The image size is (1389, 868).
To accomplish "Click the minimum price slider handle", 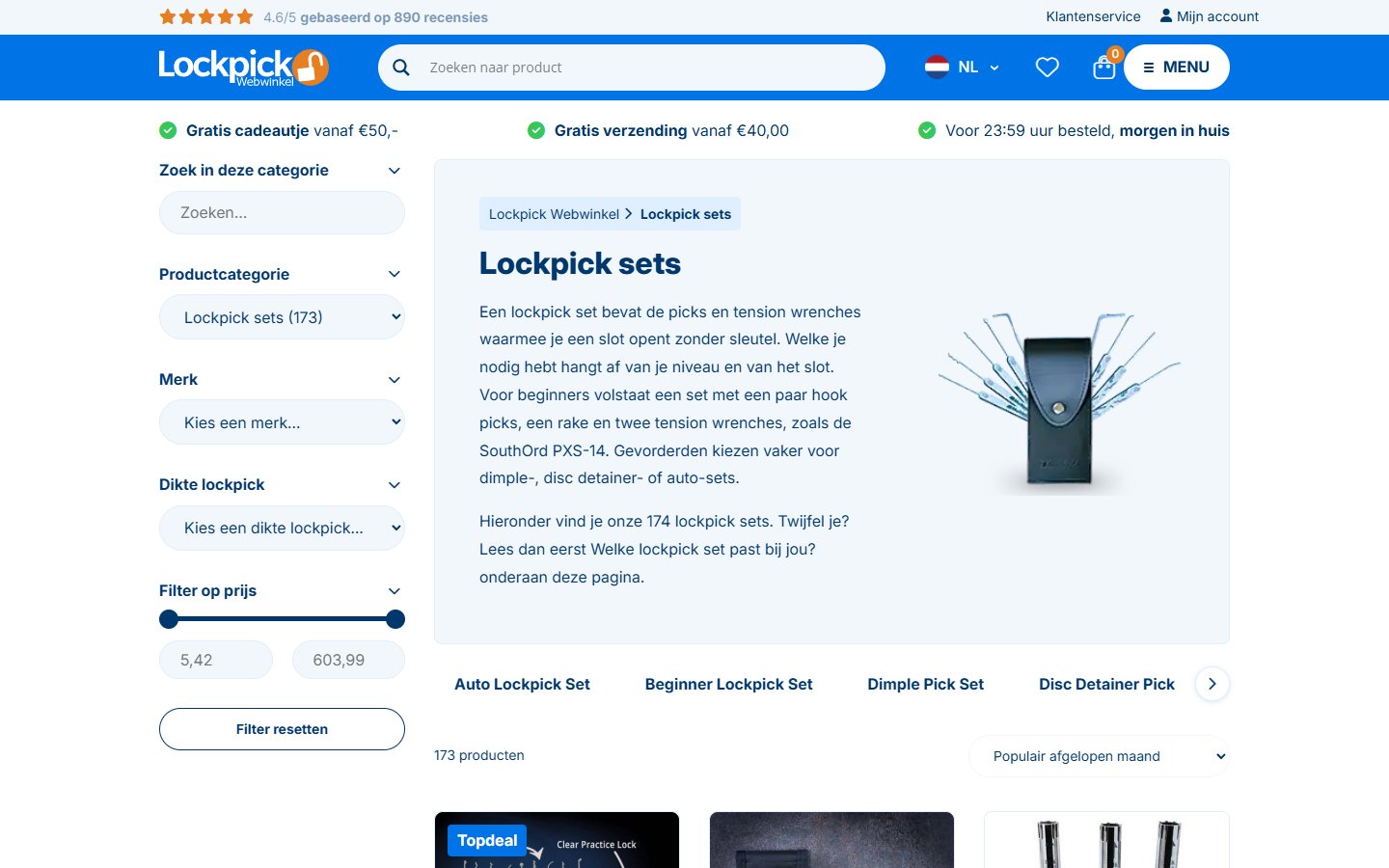I will point(169,619).
